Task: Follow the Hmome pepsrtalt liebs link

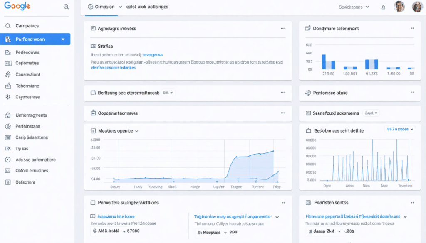Action: [x=353, y=216]
